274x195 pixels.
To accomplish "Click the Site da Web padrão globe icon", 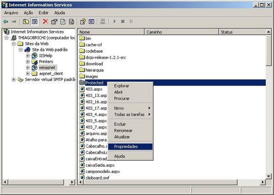I will [x=27, y=50].
